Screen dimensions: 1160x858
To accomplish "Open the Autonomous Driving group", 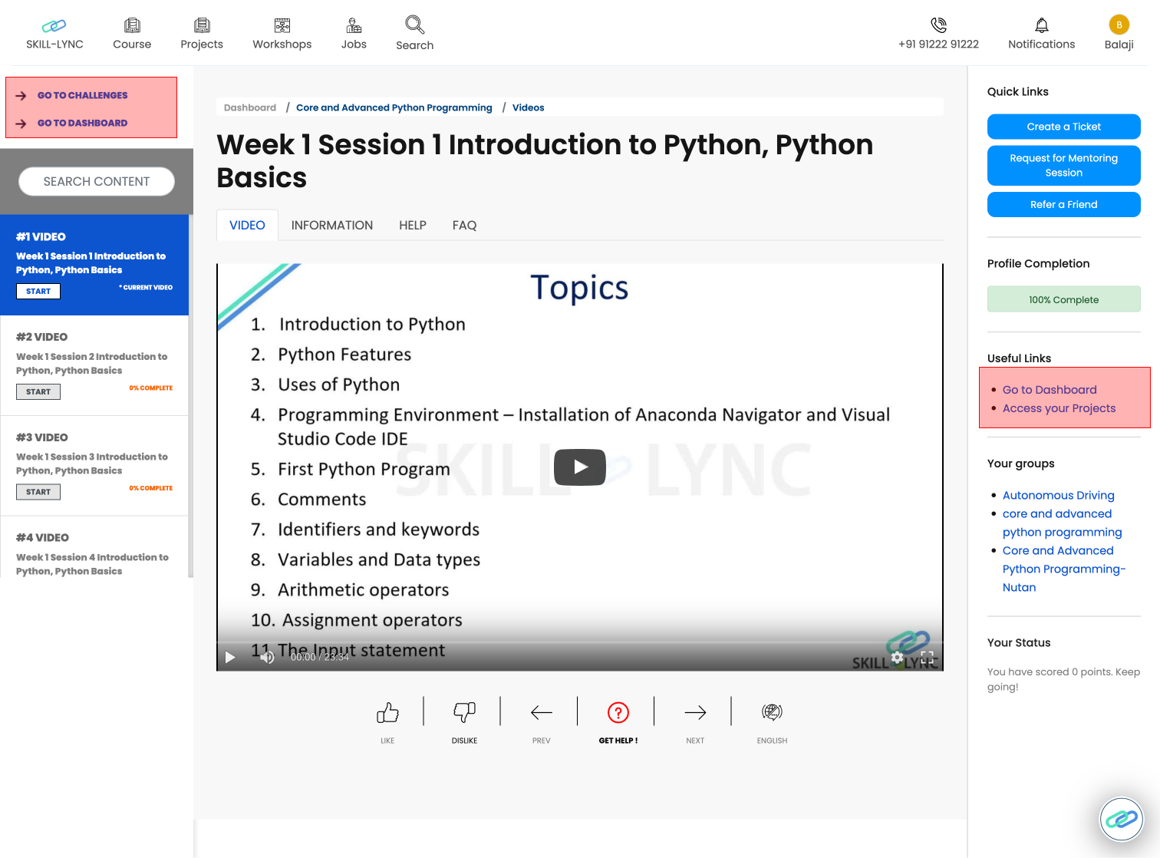I will click(1058, 495).
